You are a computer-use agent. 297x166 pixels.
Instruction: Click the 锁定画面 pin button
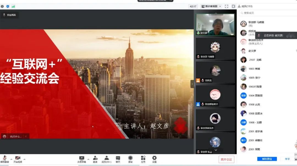9,15
